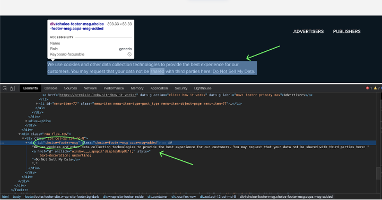The width and height of the screenshot is (382, 200).
Task: Click the Advertisers anchor text in DOM
Action: tap(294, 95)
